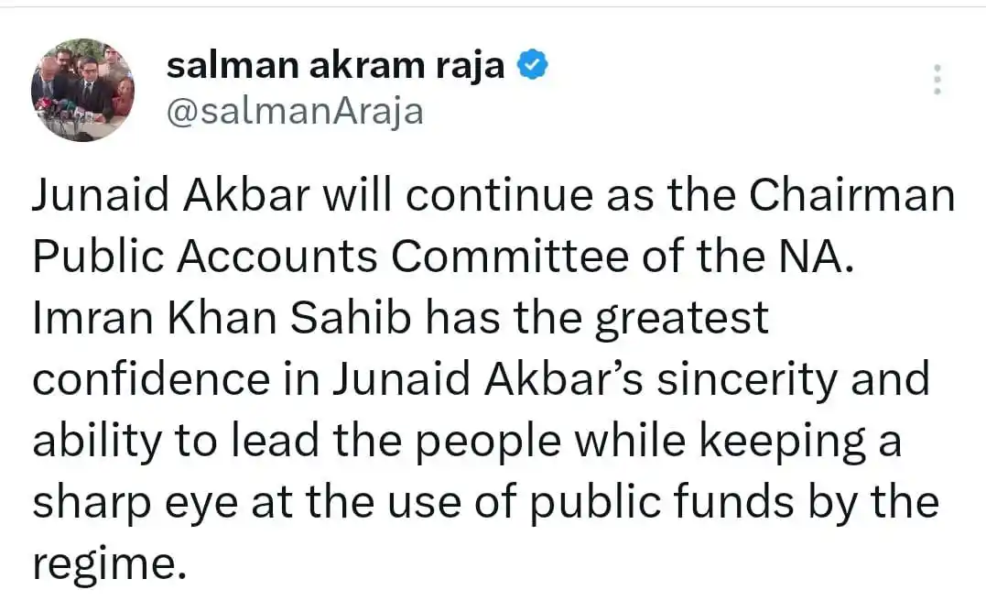Select Public Accounts Committee text
This screenshot has width=986, height=601.
(330, 257)
